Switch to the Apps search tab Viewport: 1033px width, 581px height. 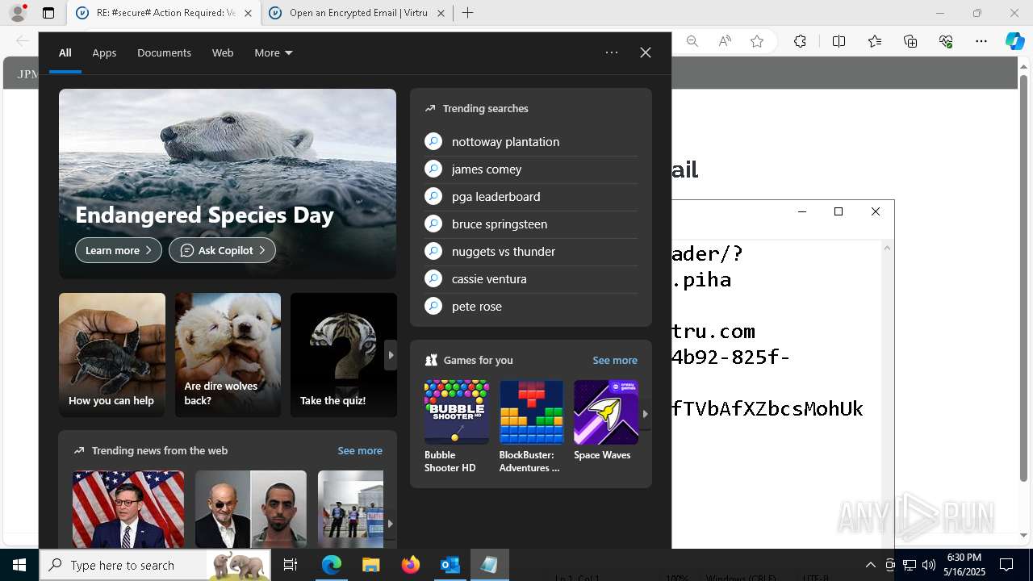tap(104, 52)
